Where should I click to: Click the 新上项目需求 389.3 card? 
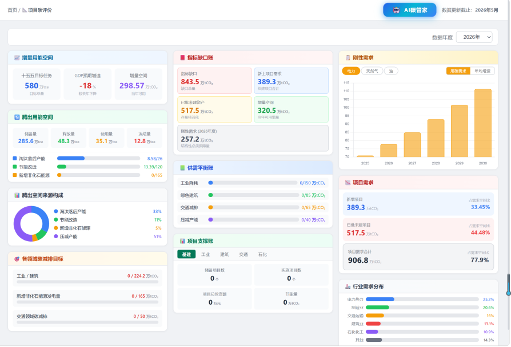(x=292, y=81)
